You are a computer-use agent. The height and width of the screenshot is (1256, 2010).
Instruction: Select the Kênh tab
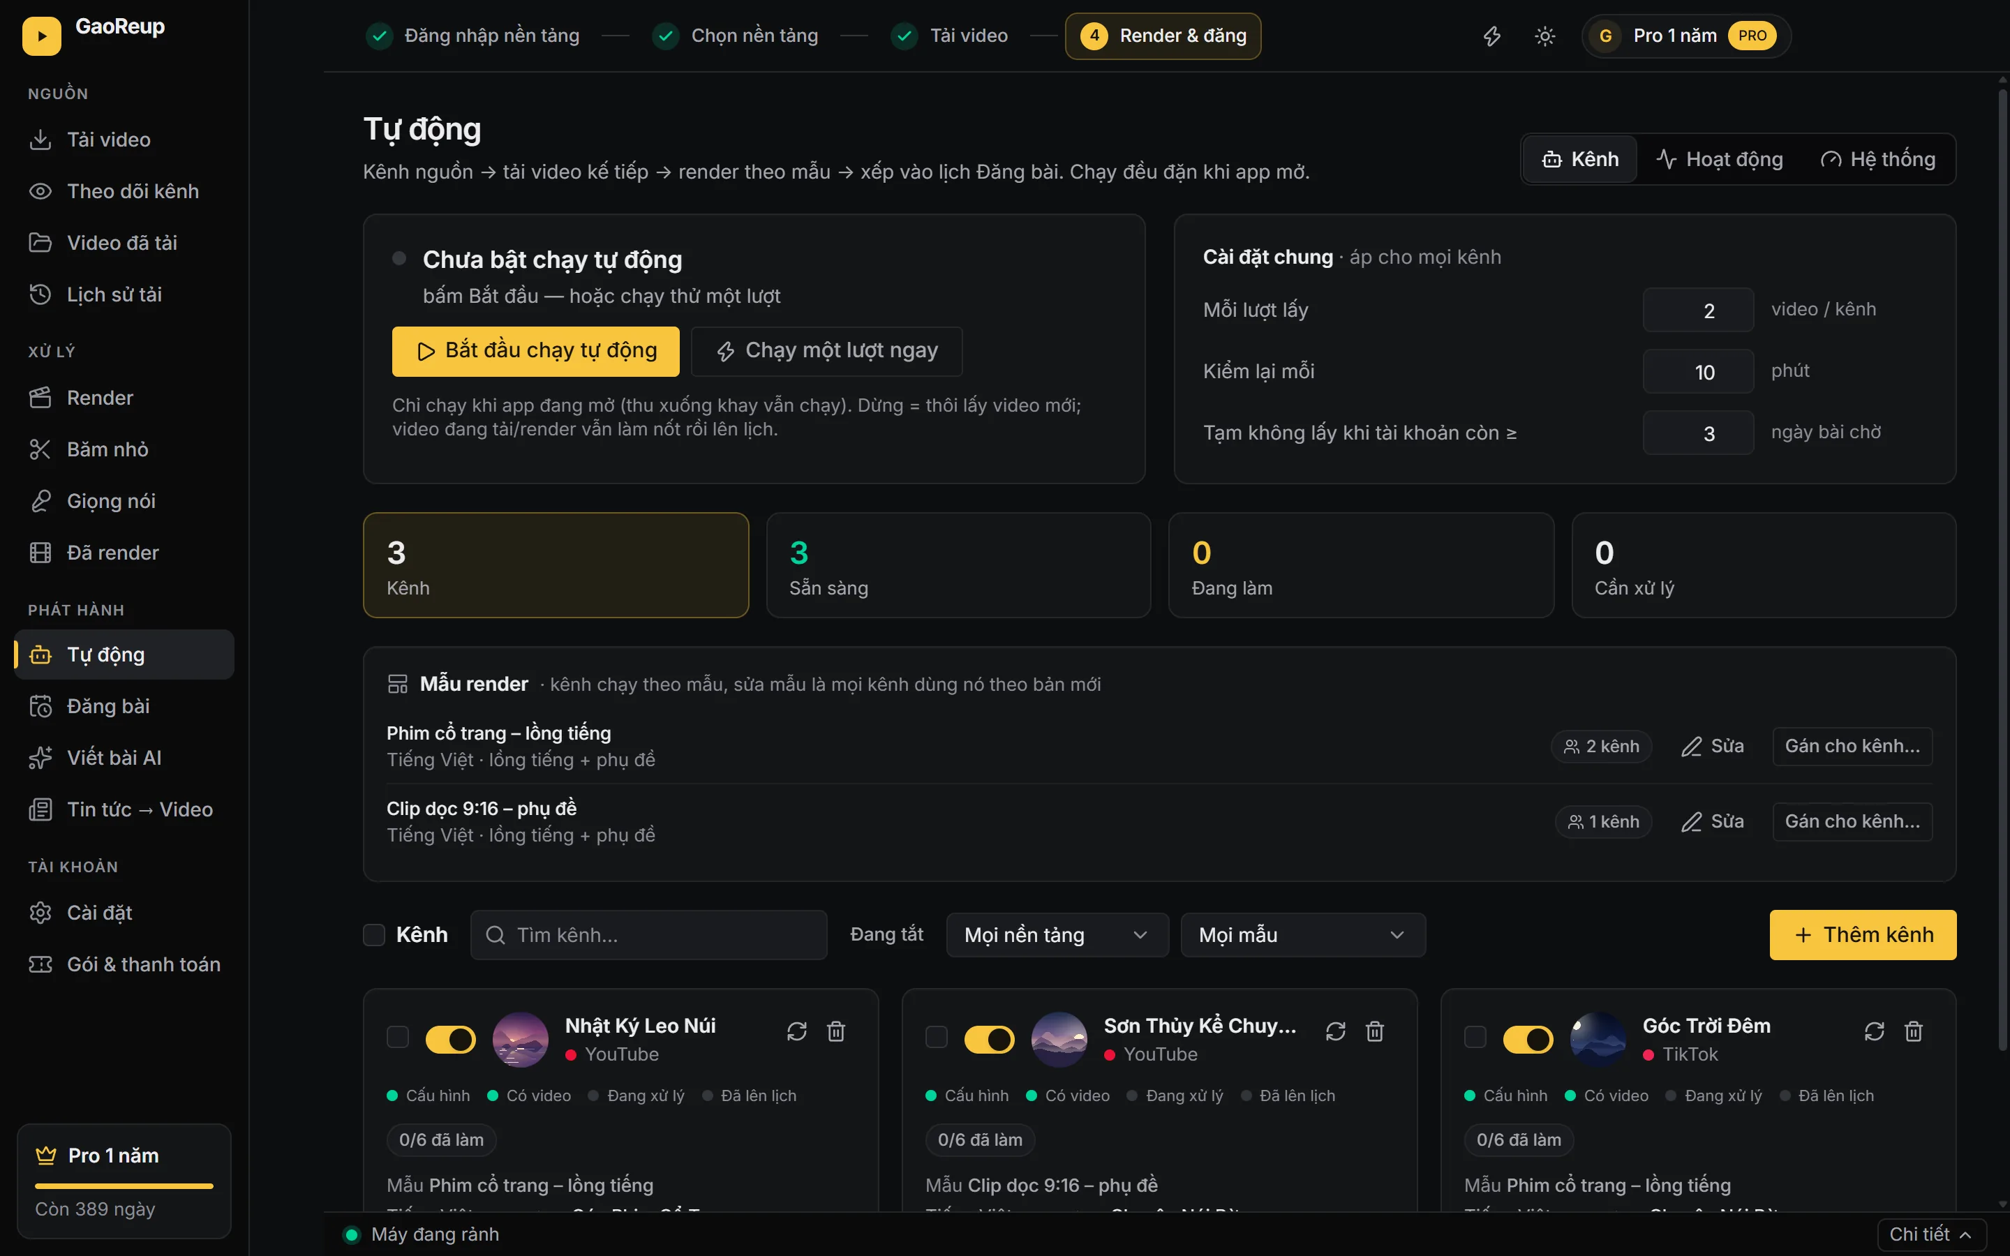click(1580, 158)
